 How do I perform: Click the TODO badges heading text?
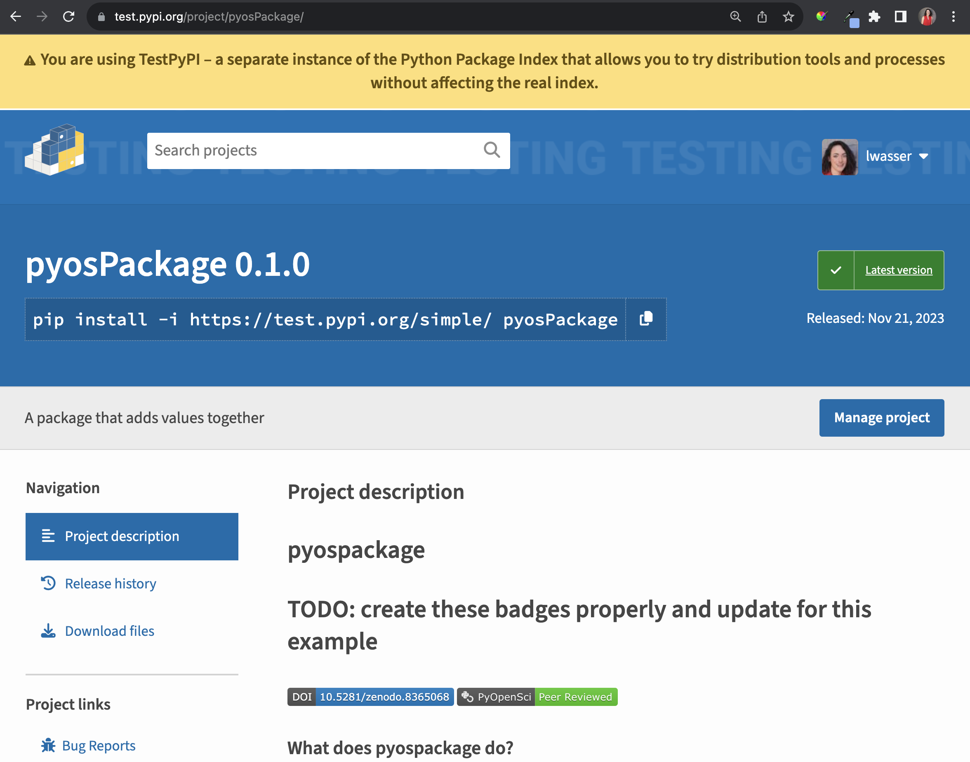pos(579,625)
